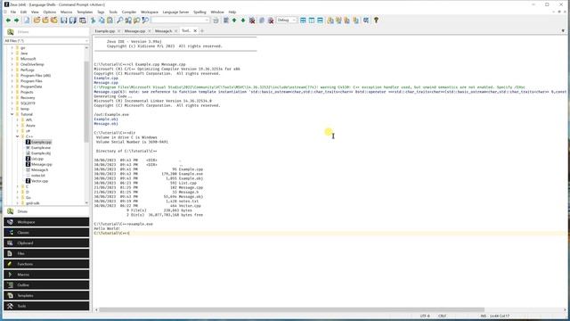Viewport: 570px width, 321px height.
Task: Open the Classes panel
Action: pos(46,233)
